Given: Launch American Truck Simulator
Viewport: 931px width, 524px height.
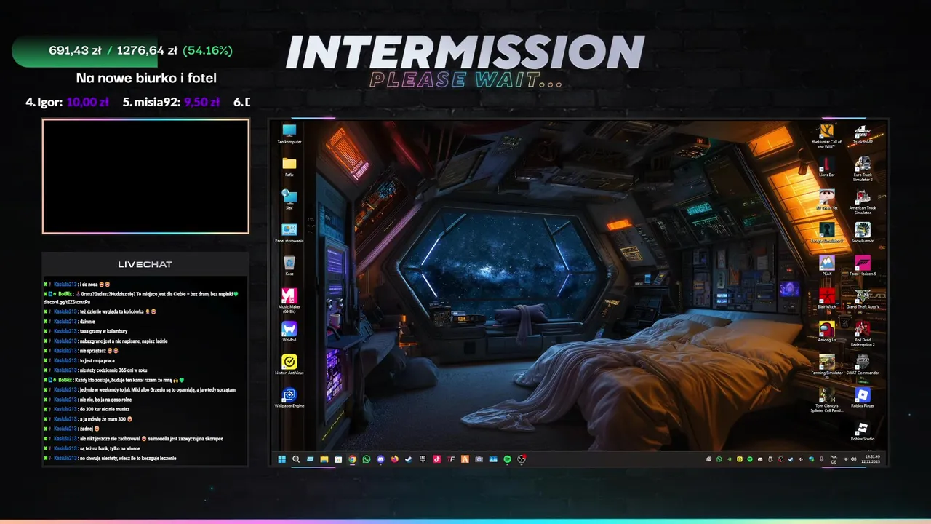Looking at the screenshot, I should click(863, 202).
